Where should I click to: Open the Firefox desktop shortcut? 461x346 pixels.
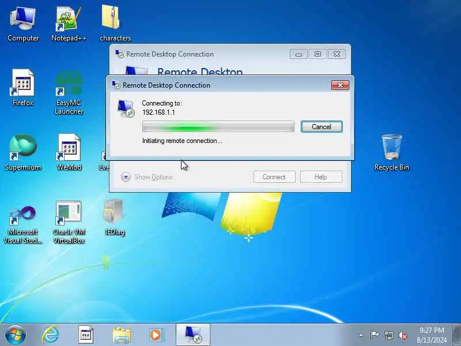click(23, 88)
